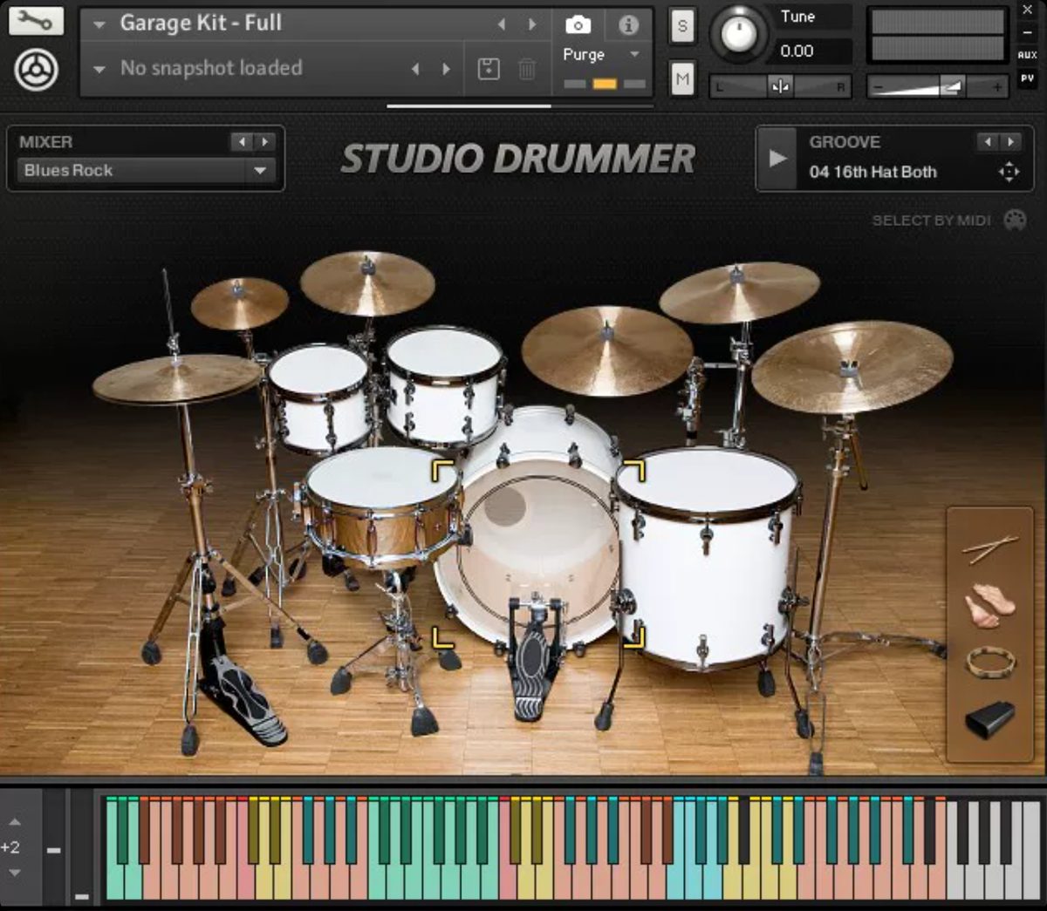The width and height of the screenshot is (1047, 911).
Task: Click the STUDIO DRUMMER title
Action: pos(518,159)
